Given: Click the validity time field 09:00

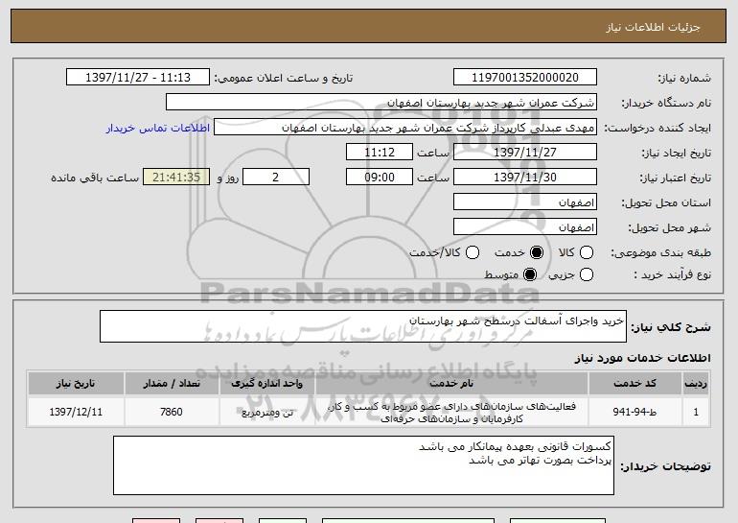Looking at the screenshot, I should point(380,178).
